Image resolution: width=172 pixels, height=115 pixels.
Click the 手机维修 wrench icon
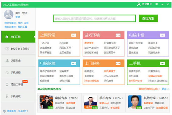click(7, 73)
